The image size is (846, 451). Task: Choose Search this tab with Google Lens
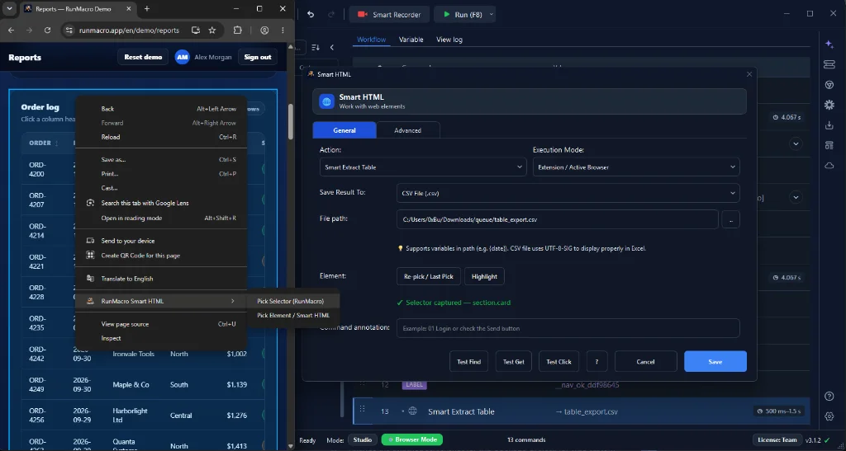pos(161,203)
